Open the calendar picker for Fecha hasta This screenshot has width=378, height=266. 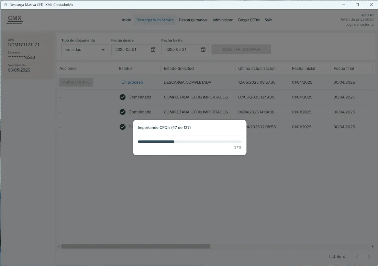[x=203, y=49]
